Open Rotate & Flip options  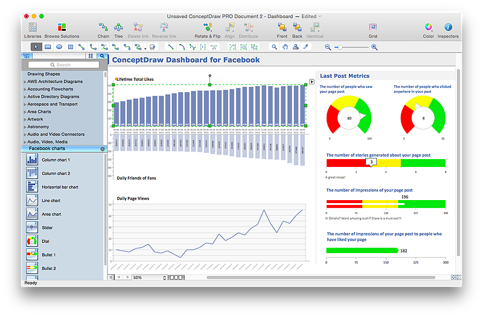207,30
